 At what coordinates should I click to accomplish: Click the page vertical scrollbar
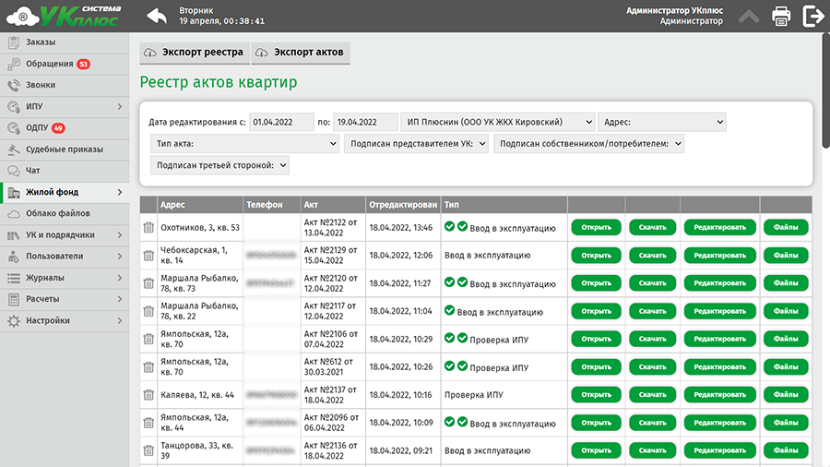825,90
